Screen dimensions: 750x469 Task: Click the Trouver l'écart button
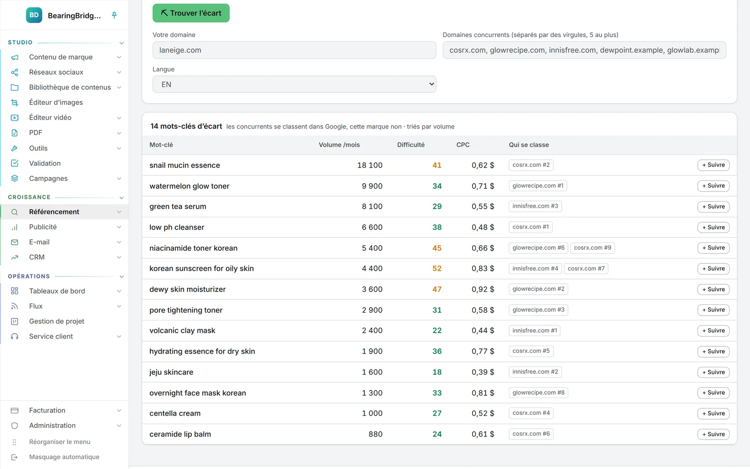pos(191,13)
